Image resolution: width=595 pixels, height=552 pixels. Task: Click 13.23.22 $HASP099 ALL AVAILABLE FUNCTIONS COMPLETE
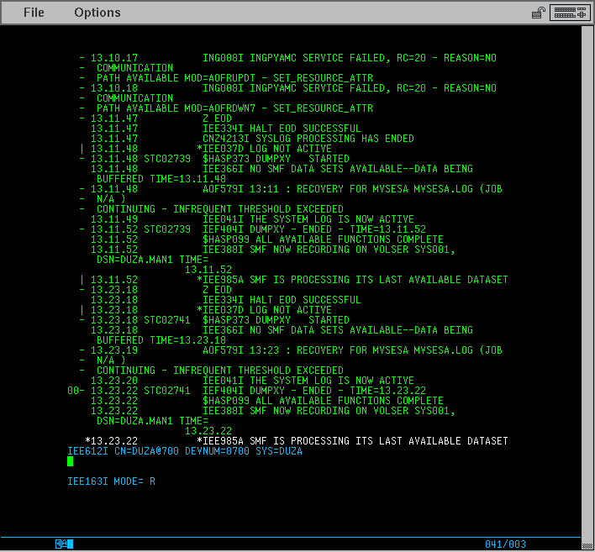point(267,401)
